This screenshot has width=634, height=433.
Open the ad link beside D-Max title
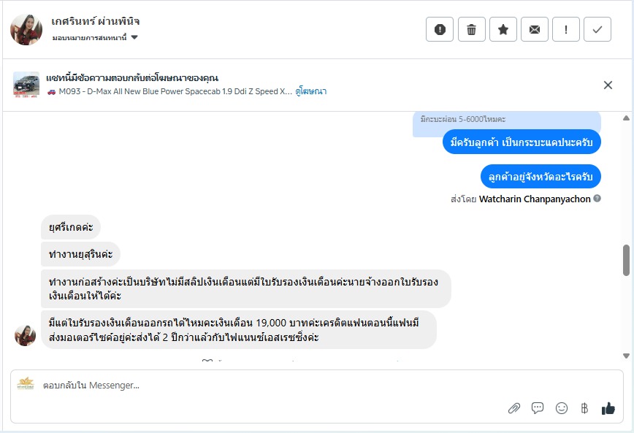tap(311, 91)
